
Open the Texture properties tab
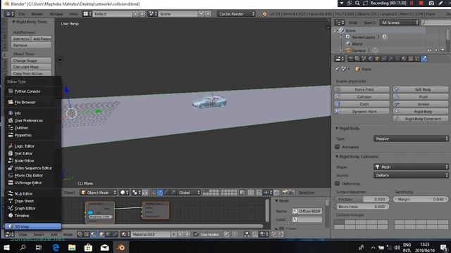point(410,59)
